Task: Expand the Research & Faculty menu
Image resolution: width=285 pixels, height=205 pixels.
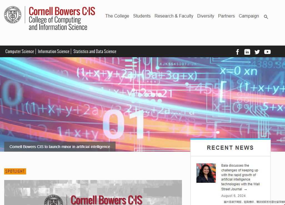Action: point(174,16)
